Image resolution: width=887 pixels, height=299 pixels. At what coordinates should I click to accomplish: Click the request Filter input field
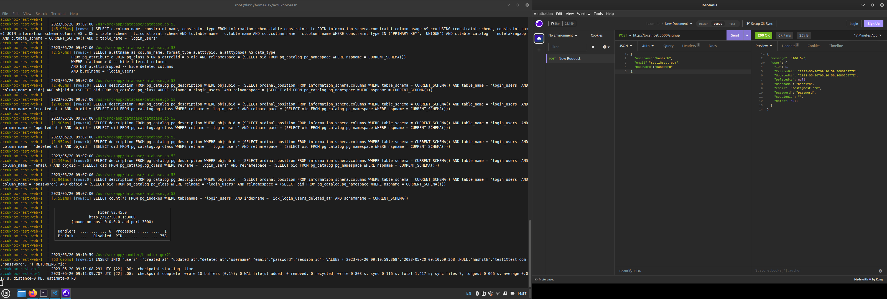(x=567, y=47)
